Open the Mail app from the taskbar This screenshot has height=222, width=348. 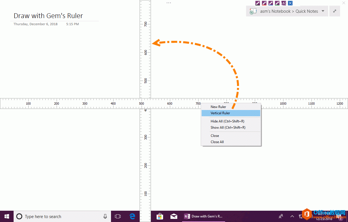coord(174,216)
